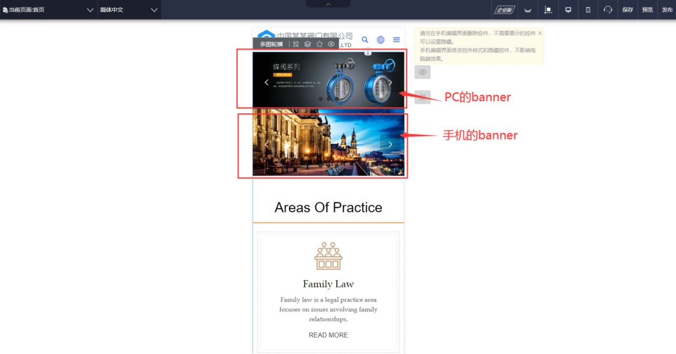The width and height of the screenshot is (676, 354).
Task: Click the Family Law title
Action: 328,284
